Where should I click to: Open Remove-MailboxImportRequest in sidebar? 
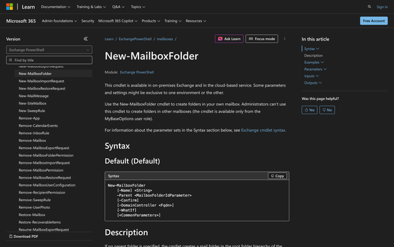click(x=44, y=163)
